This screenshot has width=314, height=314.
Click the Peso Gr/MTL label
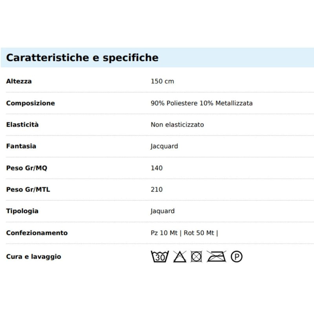click(x=28, y=190)
